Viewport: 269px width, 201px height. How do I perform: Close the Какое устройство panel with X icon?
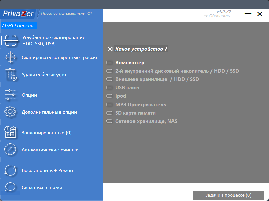tap(110, 49)
